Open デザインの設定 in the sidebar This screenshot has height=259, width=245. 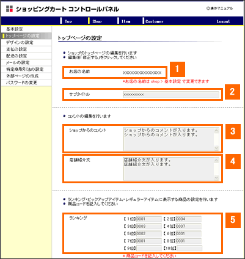click(26, 43)
